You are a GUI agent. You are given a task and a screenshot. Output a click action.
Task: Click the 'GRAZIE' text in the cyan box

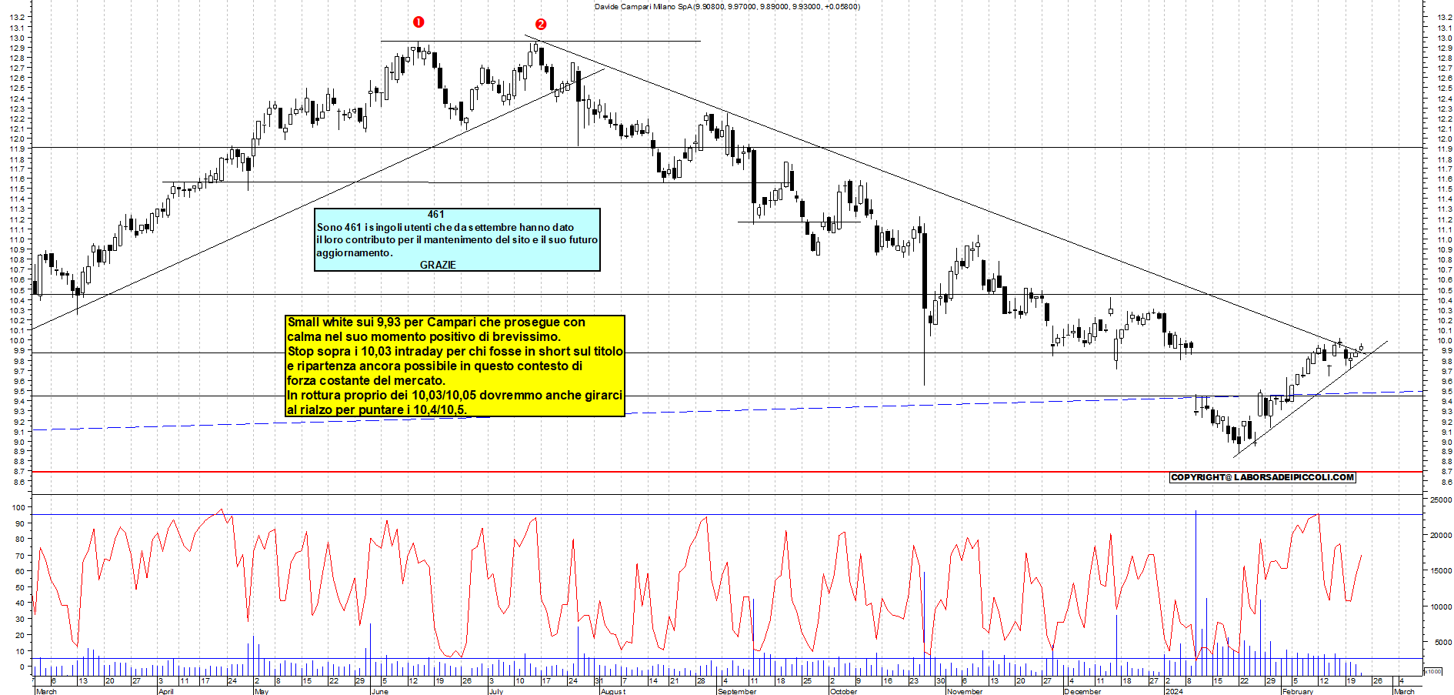click(438, 265)
